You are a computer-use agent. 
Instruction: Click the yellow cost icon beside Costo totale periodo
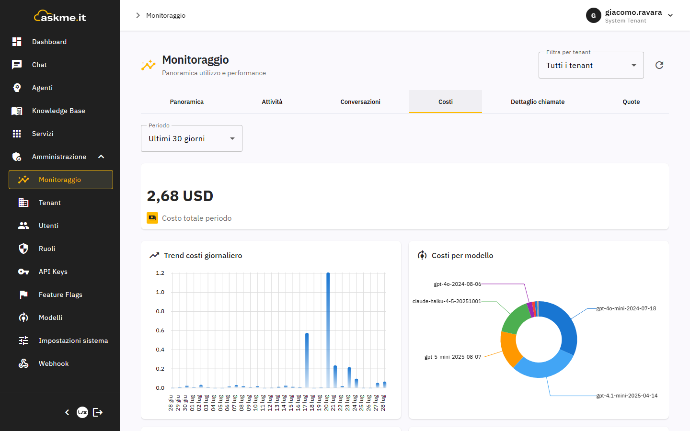coord(152,218)
